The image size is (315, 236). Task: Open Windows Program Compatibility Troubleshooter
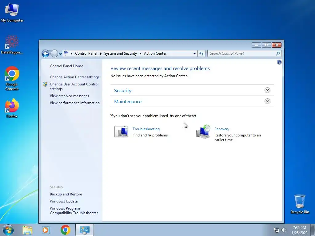pyautogui.click(x=74, y=211)
